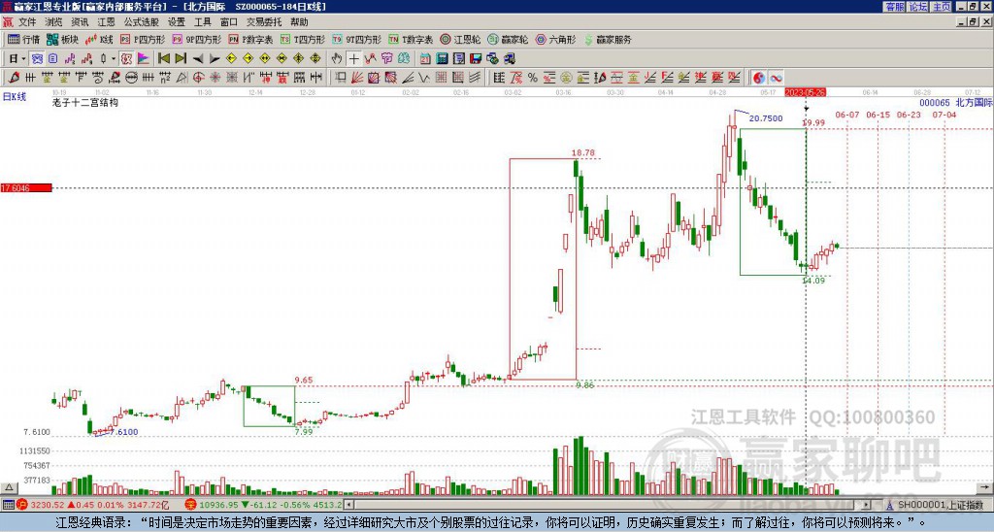
Task: Open the 9P四方形 tool
Action: (x=196, y=39)
